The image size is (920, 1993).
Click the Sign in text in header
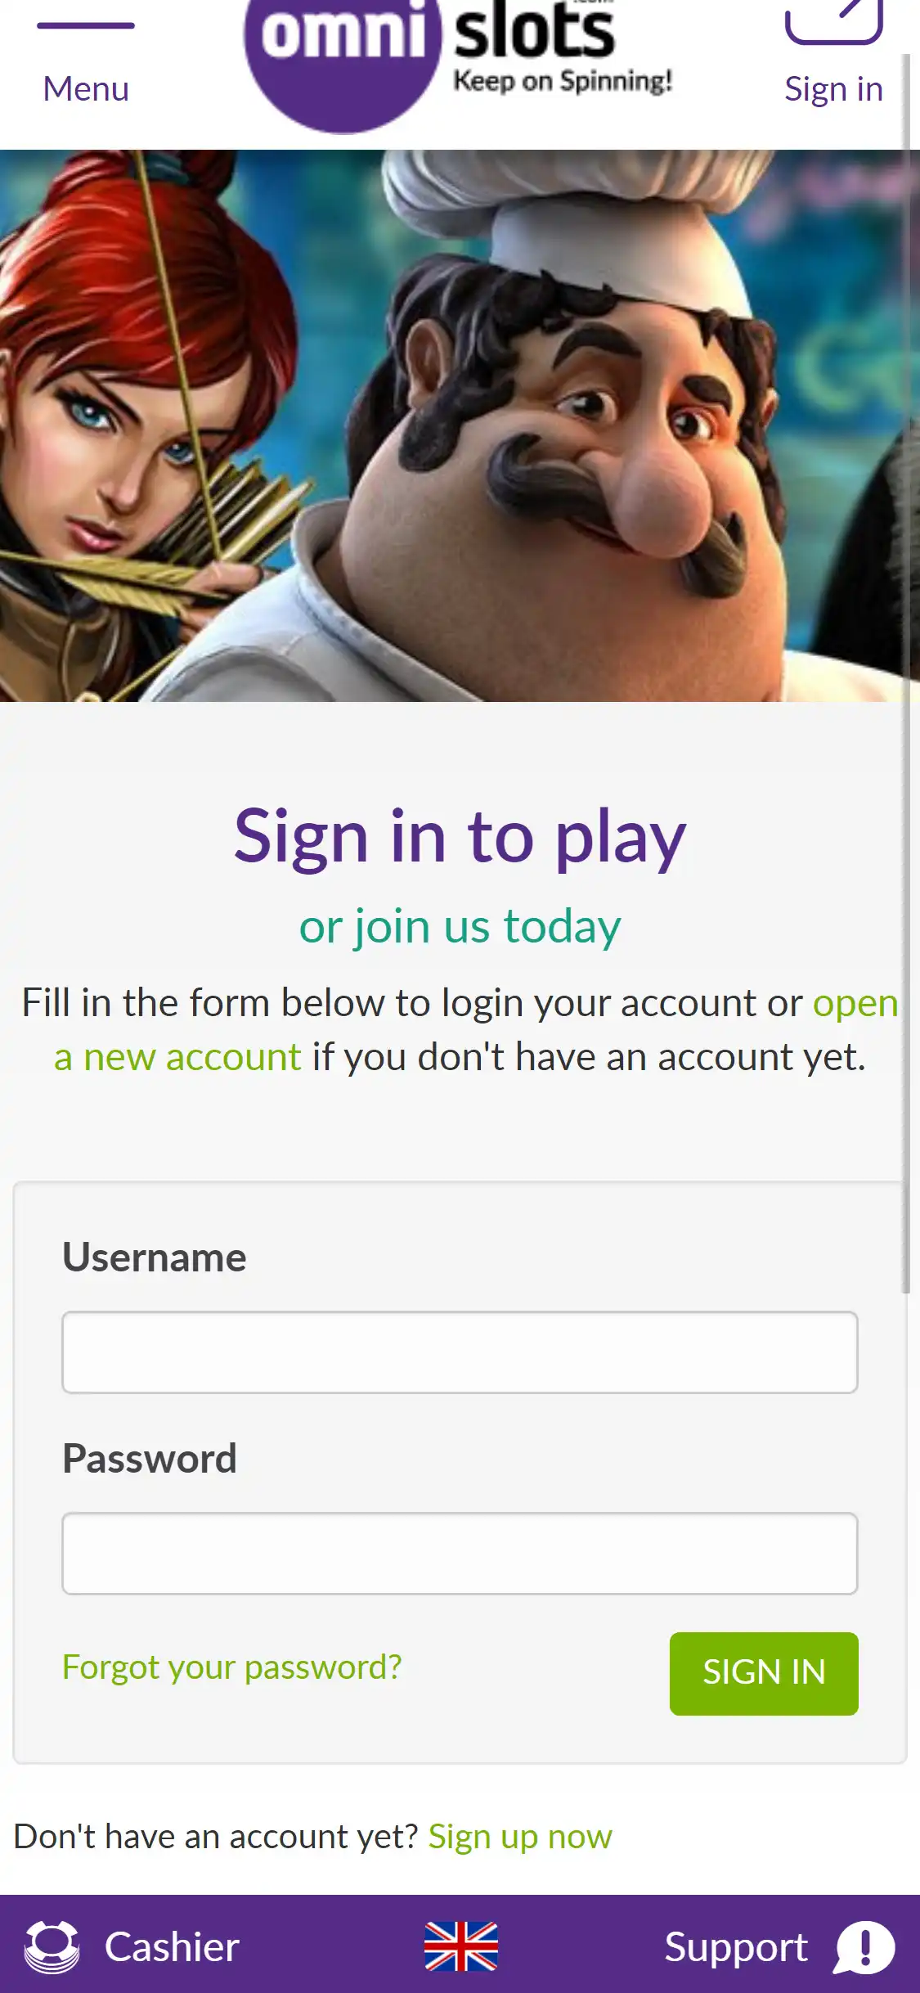833,89
